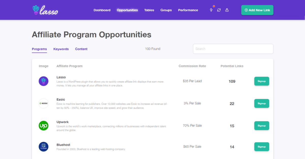Click the Ezoic machine learning description text

112,106
